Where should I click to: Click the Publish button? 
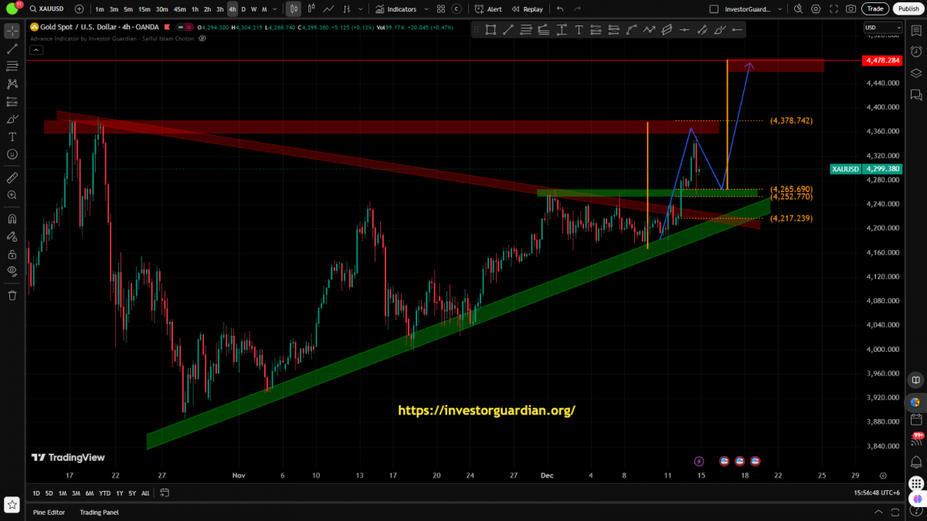(908, 9)
